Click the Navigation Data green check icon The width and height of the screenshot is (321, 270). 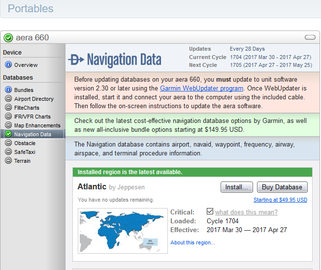click(x=8, y=134)
